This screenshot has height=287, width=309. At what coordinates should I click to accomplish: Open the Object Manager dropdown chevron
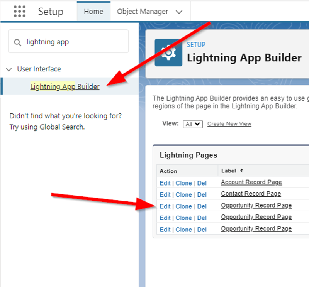(x=179, y=12)
